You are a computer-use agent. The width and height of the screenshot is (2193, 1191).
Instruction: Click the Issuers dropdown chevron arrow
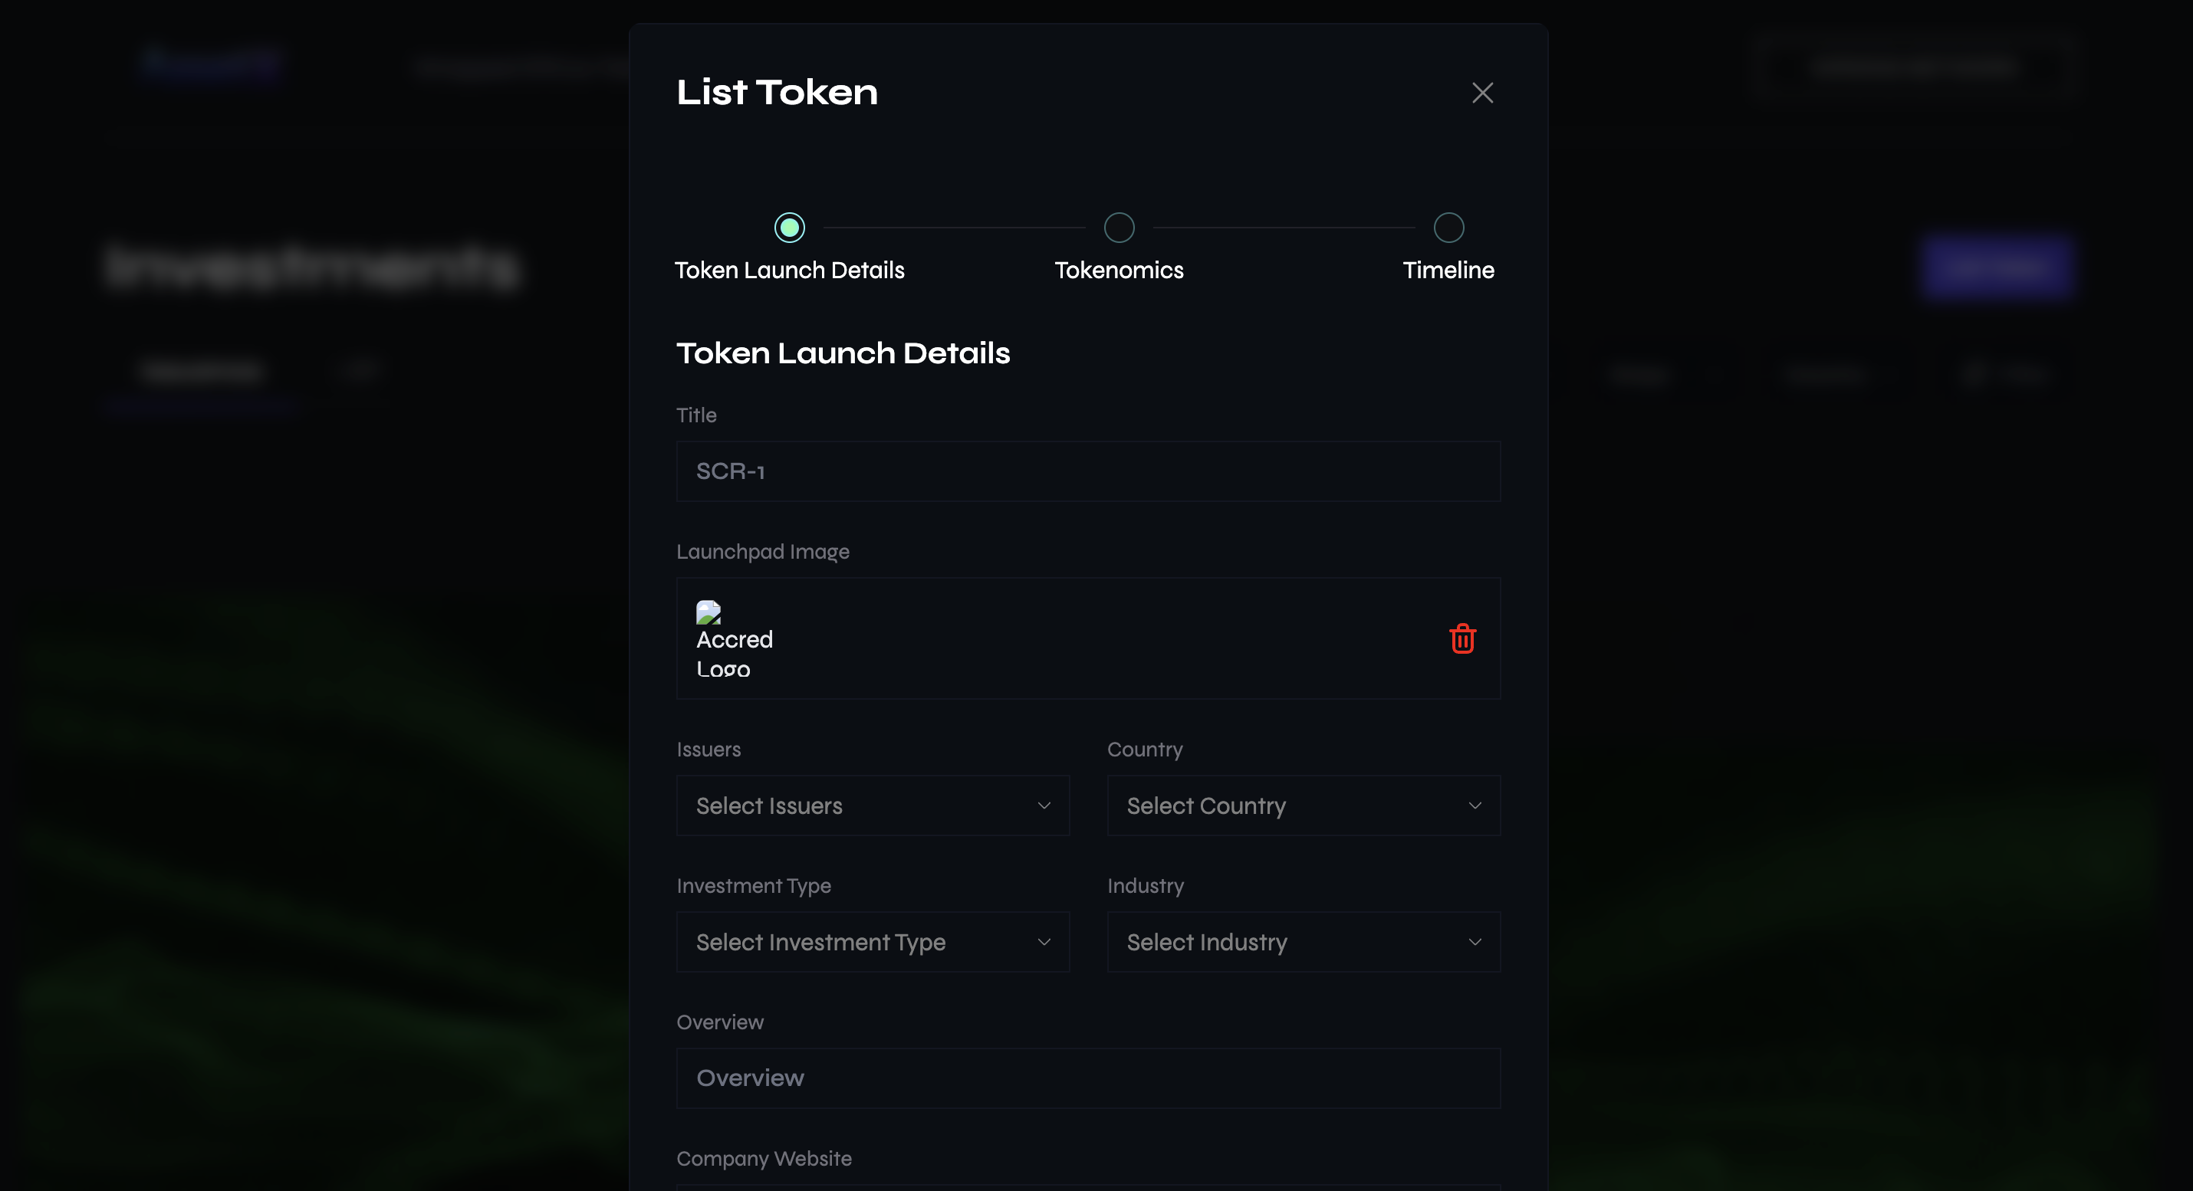pyautogui.click(x=1044, y=805)
